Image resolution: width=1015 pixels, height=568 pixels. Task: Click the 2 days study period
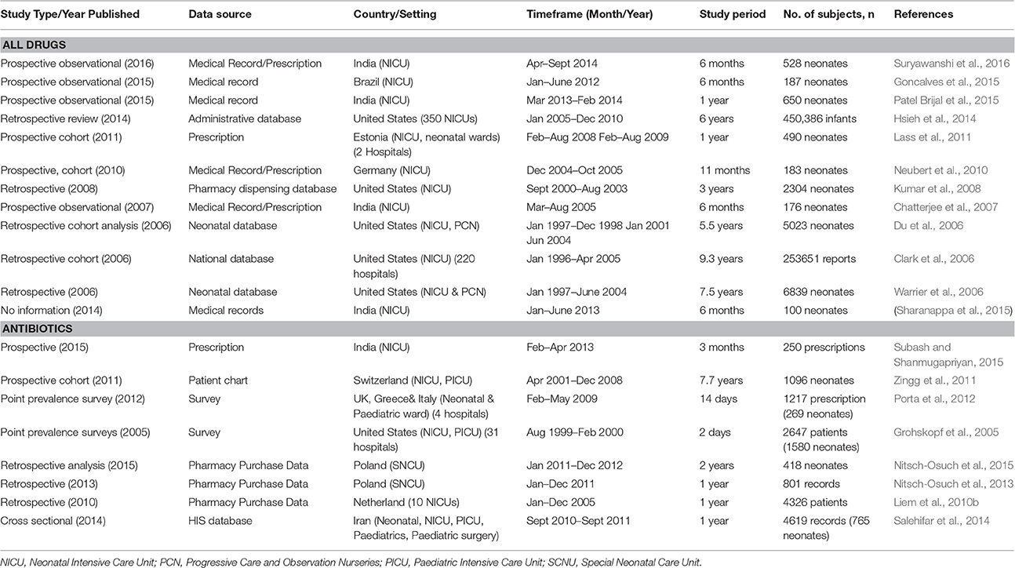[x=717, y=432]
